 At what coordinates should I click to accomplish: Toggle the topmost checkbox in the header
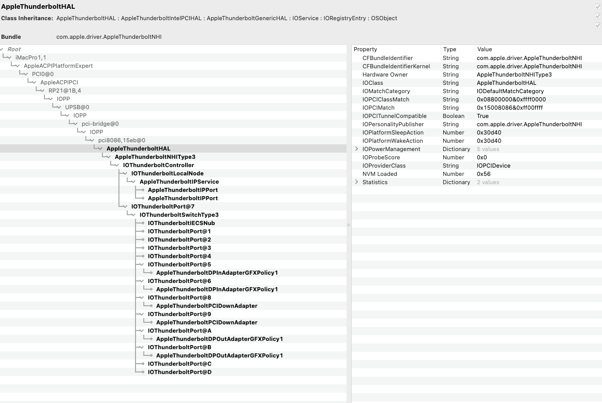point(598,7)
